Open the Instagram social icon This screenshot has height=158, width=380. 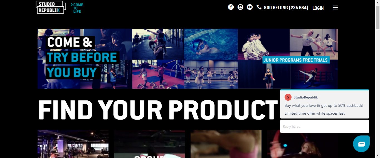click(x=240, y=7)
